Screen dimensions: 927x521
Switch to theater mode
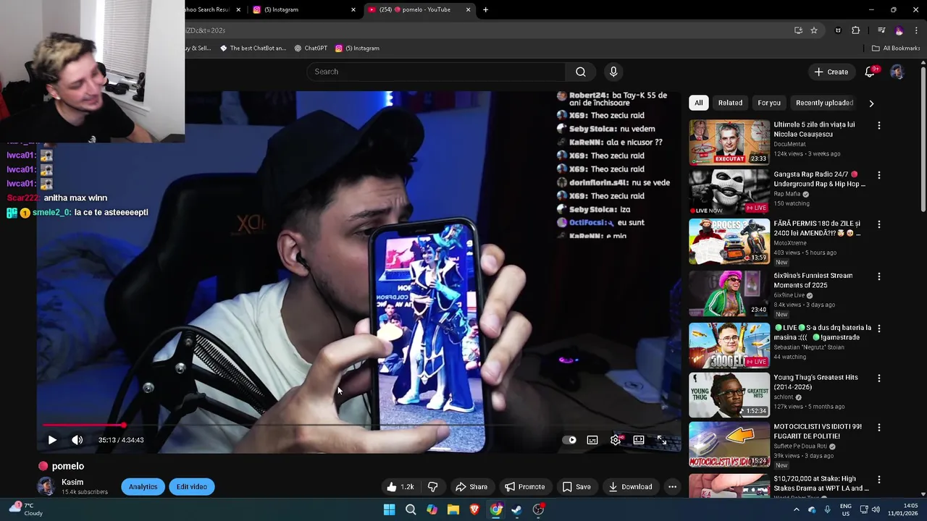tap(639, 440)
